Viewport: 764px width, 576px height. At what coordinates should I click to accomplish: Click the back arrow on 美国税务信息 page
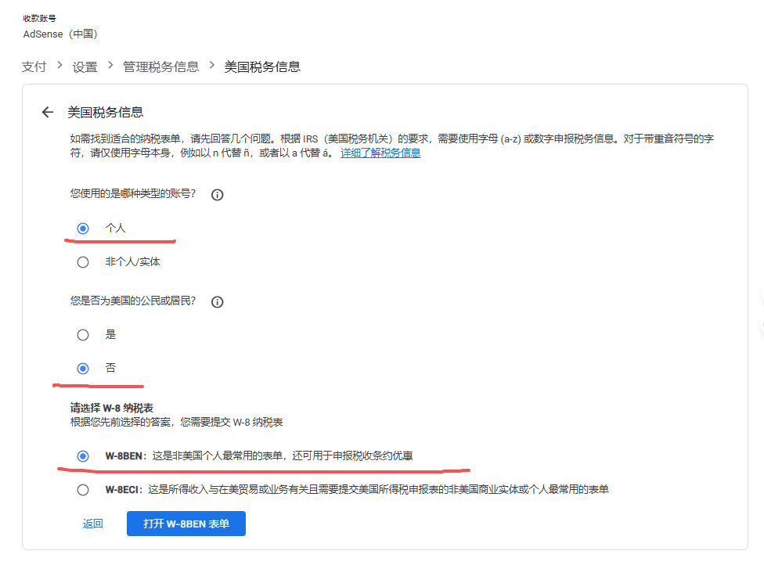pyautogui.click(x=47, y=112)
